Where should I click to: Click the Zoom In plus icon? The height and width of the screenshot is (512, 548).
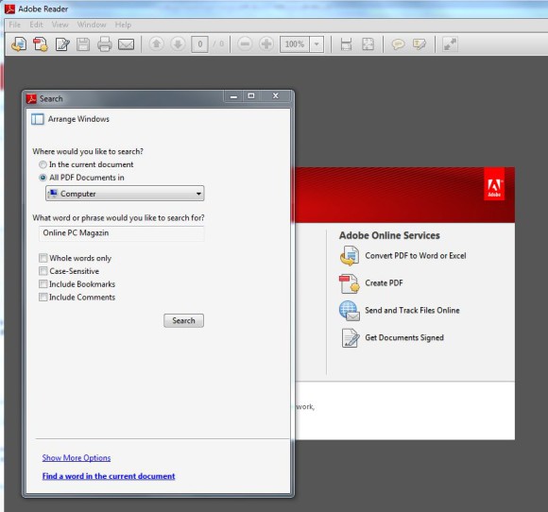pyautogui.click(x=266, y=44)
